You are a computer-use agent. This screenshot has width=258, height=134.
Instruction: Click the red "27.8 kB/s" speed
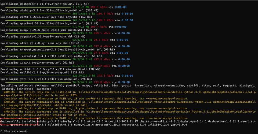click(x=101, y=53)
